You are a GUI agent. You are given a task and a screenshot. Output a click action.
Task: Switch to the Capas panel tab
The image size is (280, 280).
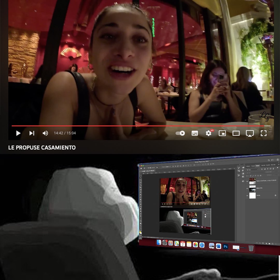(x=257, y=166)
